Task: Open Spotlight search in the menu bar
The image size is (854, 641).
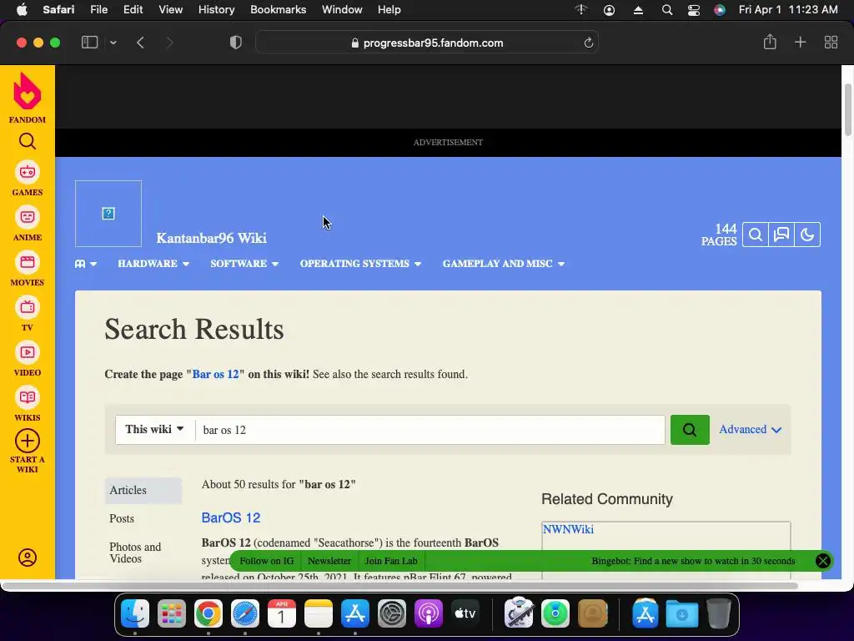Action: (x=666, y=10)
